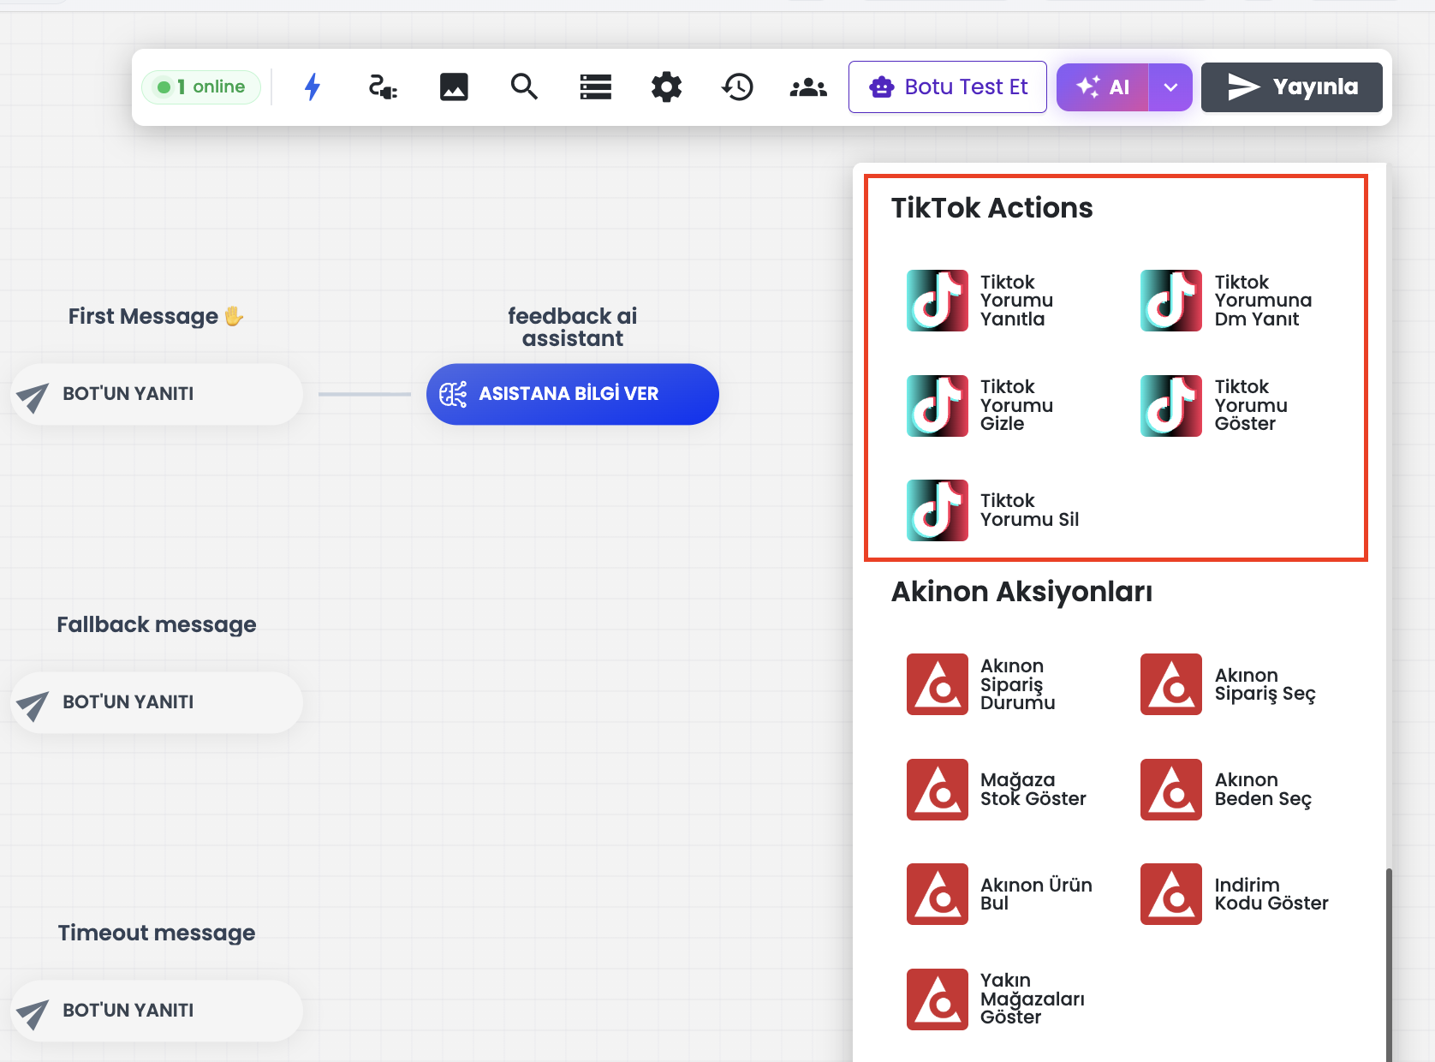The image size is (1435, 1062).
Task: Click the Akinon Aksiyonları heading
Action: tap(1021, 592)
